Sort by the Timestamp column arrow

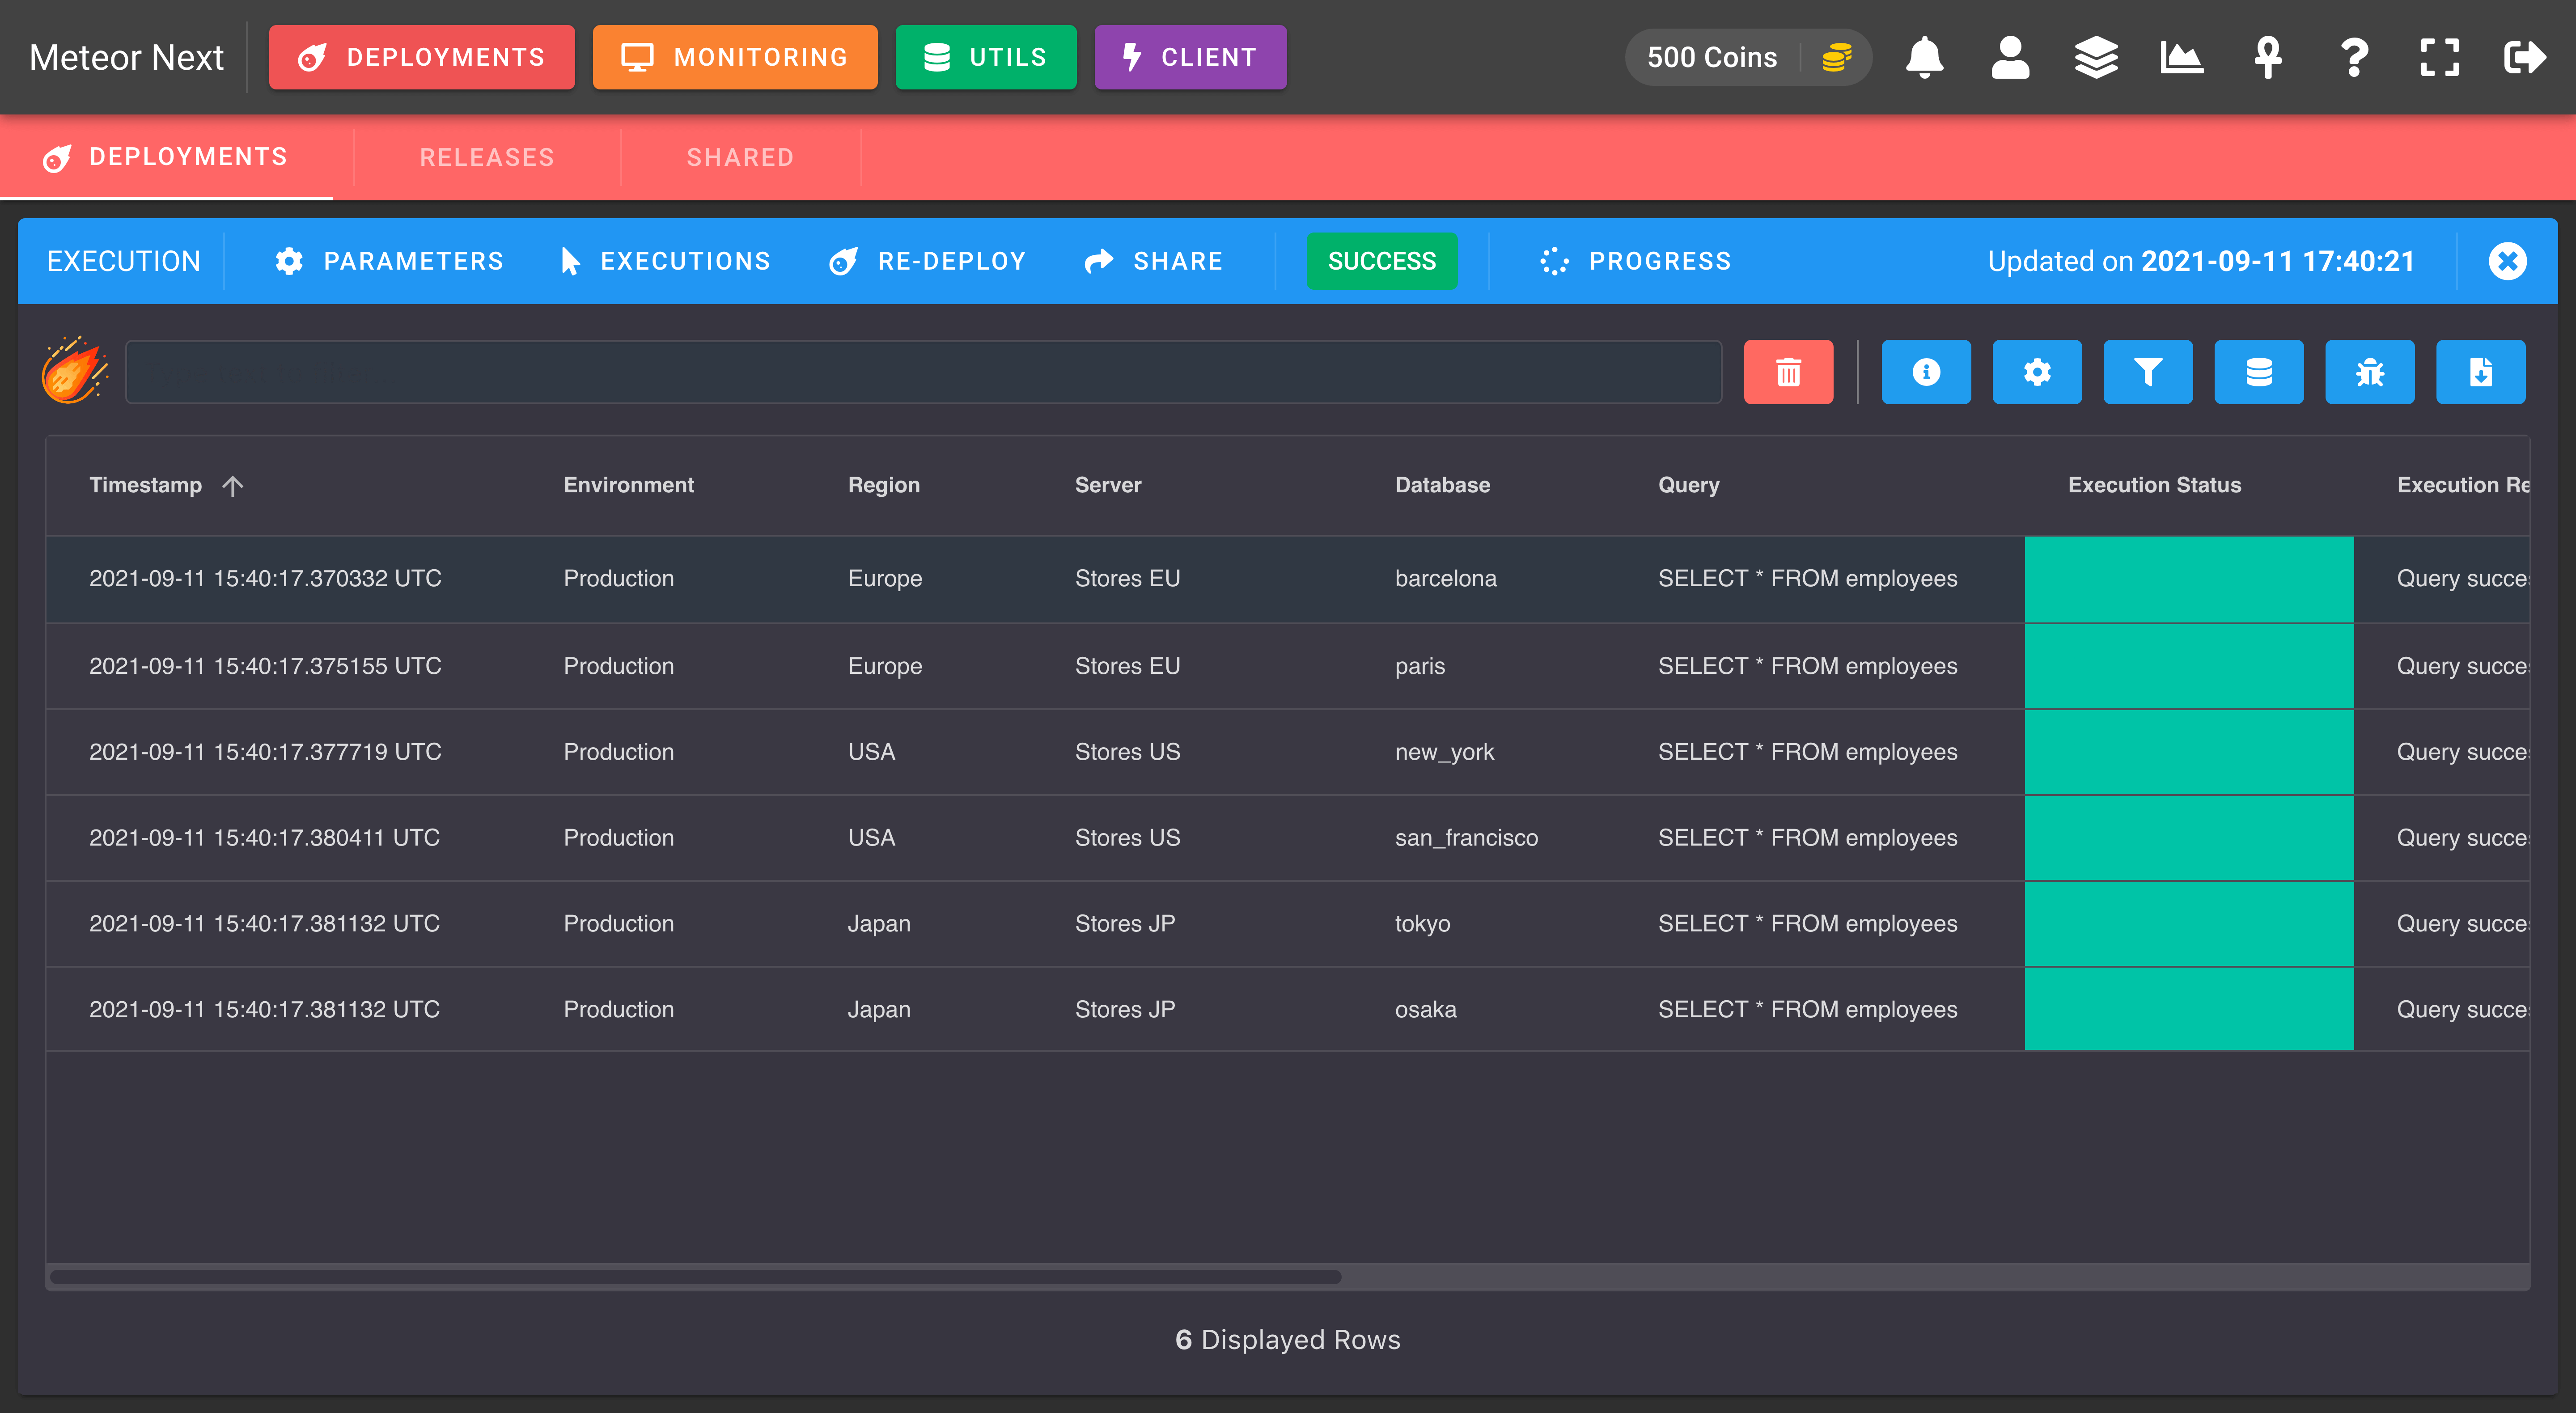click(x=233, y=486)
